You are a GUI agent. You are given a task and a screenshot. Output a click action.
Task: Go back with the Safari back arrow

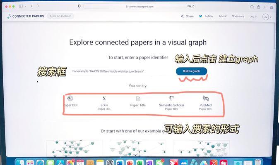[31, 6]
